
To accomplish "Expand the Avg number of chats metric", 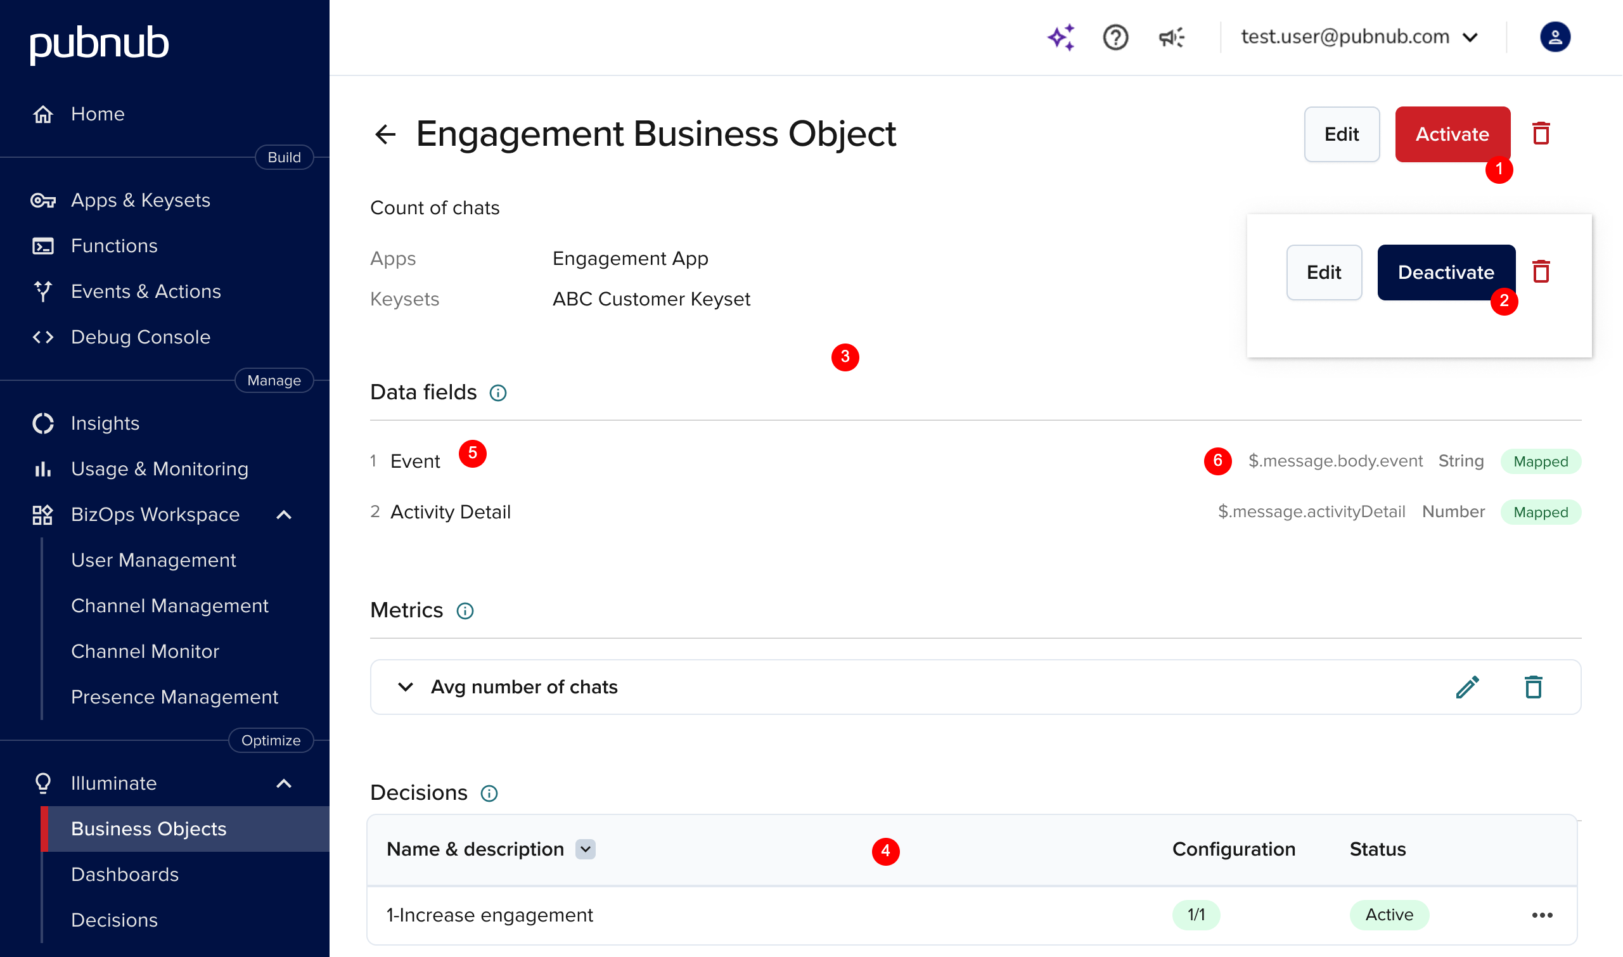I will tap(406, 687).
